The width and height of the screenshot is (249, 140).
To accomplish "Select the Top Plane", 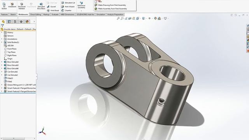I will point(10,52).
